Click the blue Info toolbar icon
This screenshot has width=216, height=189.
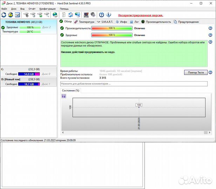point(109,15)
